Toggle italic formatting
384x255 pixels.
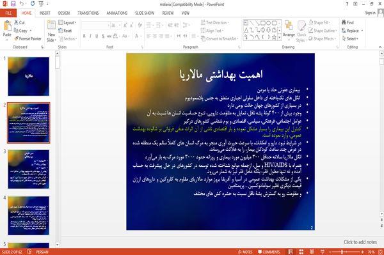point(90,36)
